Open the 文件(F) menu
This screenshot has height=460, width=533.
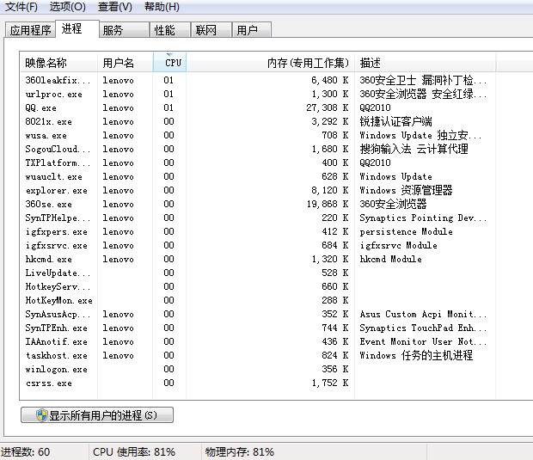21,7
